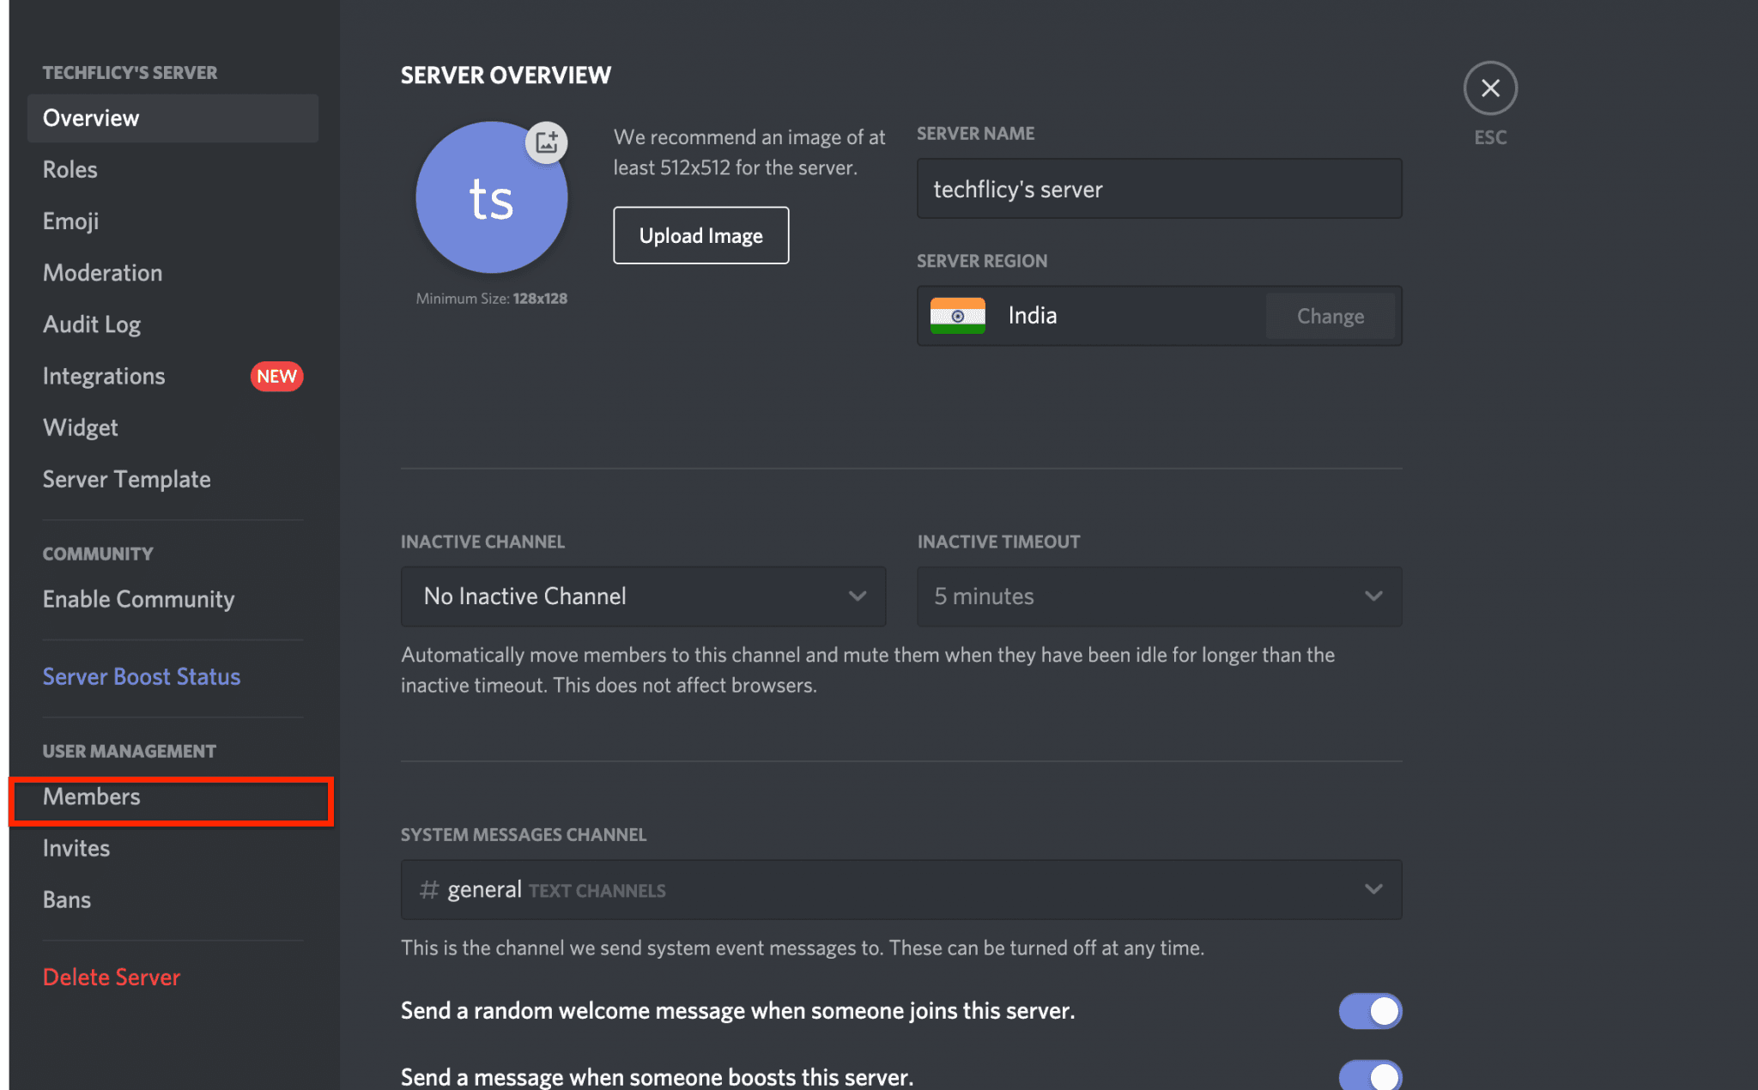The height and width of the screenshot is (1090, 1758).
Task: Click the Integrations sidebar icon
Action: pyautogui.click(x=104, y=374)
